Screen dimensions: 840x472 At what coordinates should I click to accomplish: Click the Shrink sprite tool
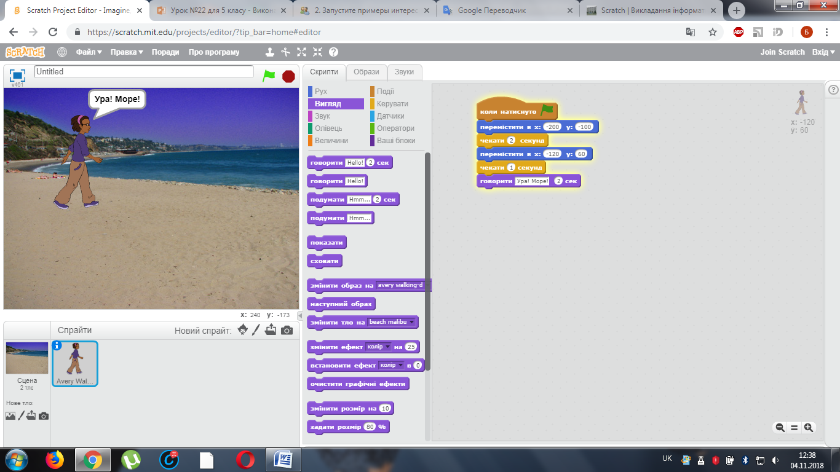point(317,52)
